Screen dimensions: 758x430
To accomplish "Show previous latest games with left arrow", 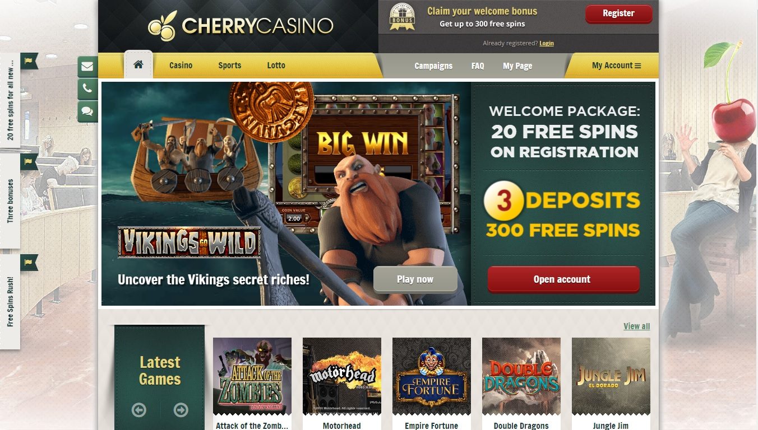I will point(139,410).
